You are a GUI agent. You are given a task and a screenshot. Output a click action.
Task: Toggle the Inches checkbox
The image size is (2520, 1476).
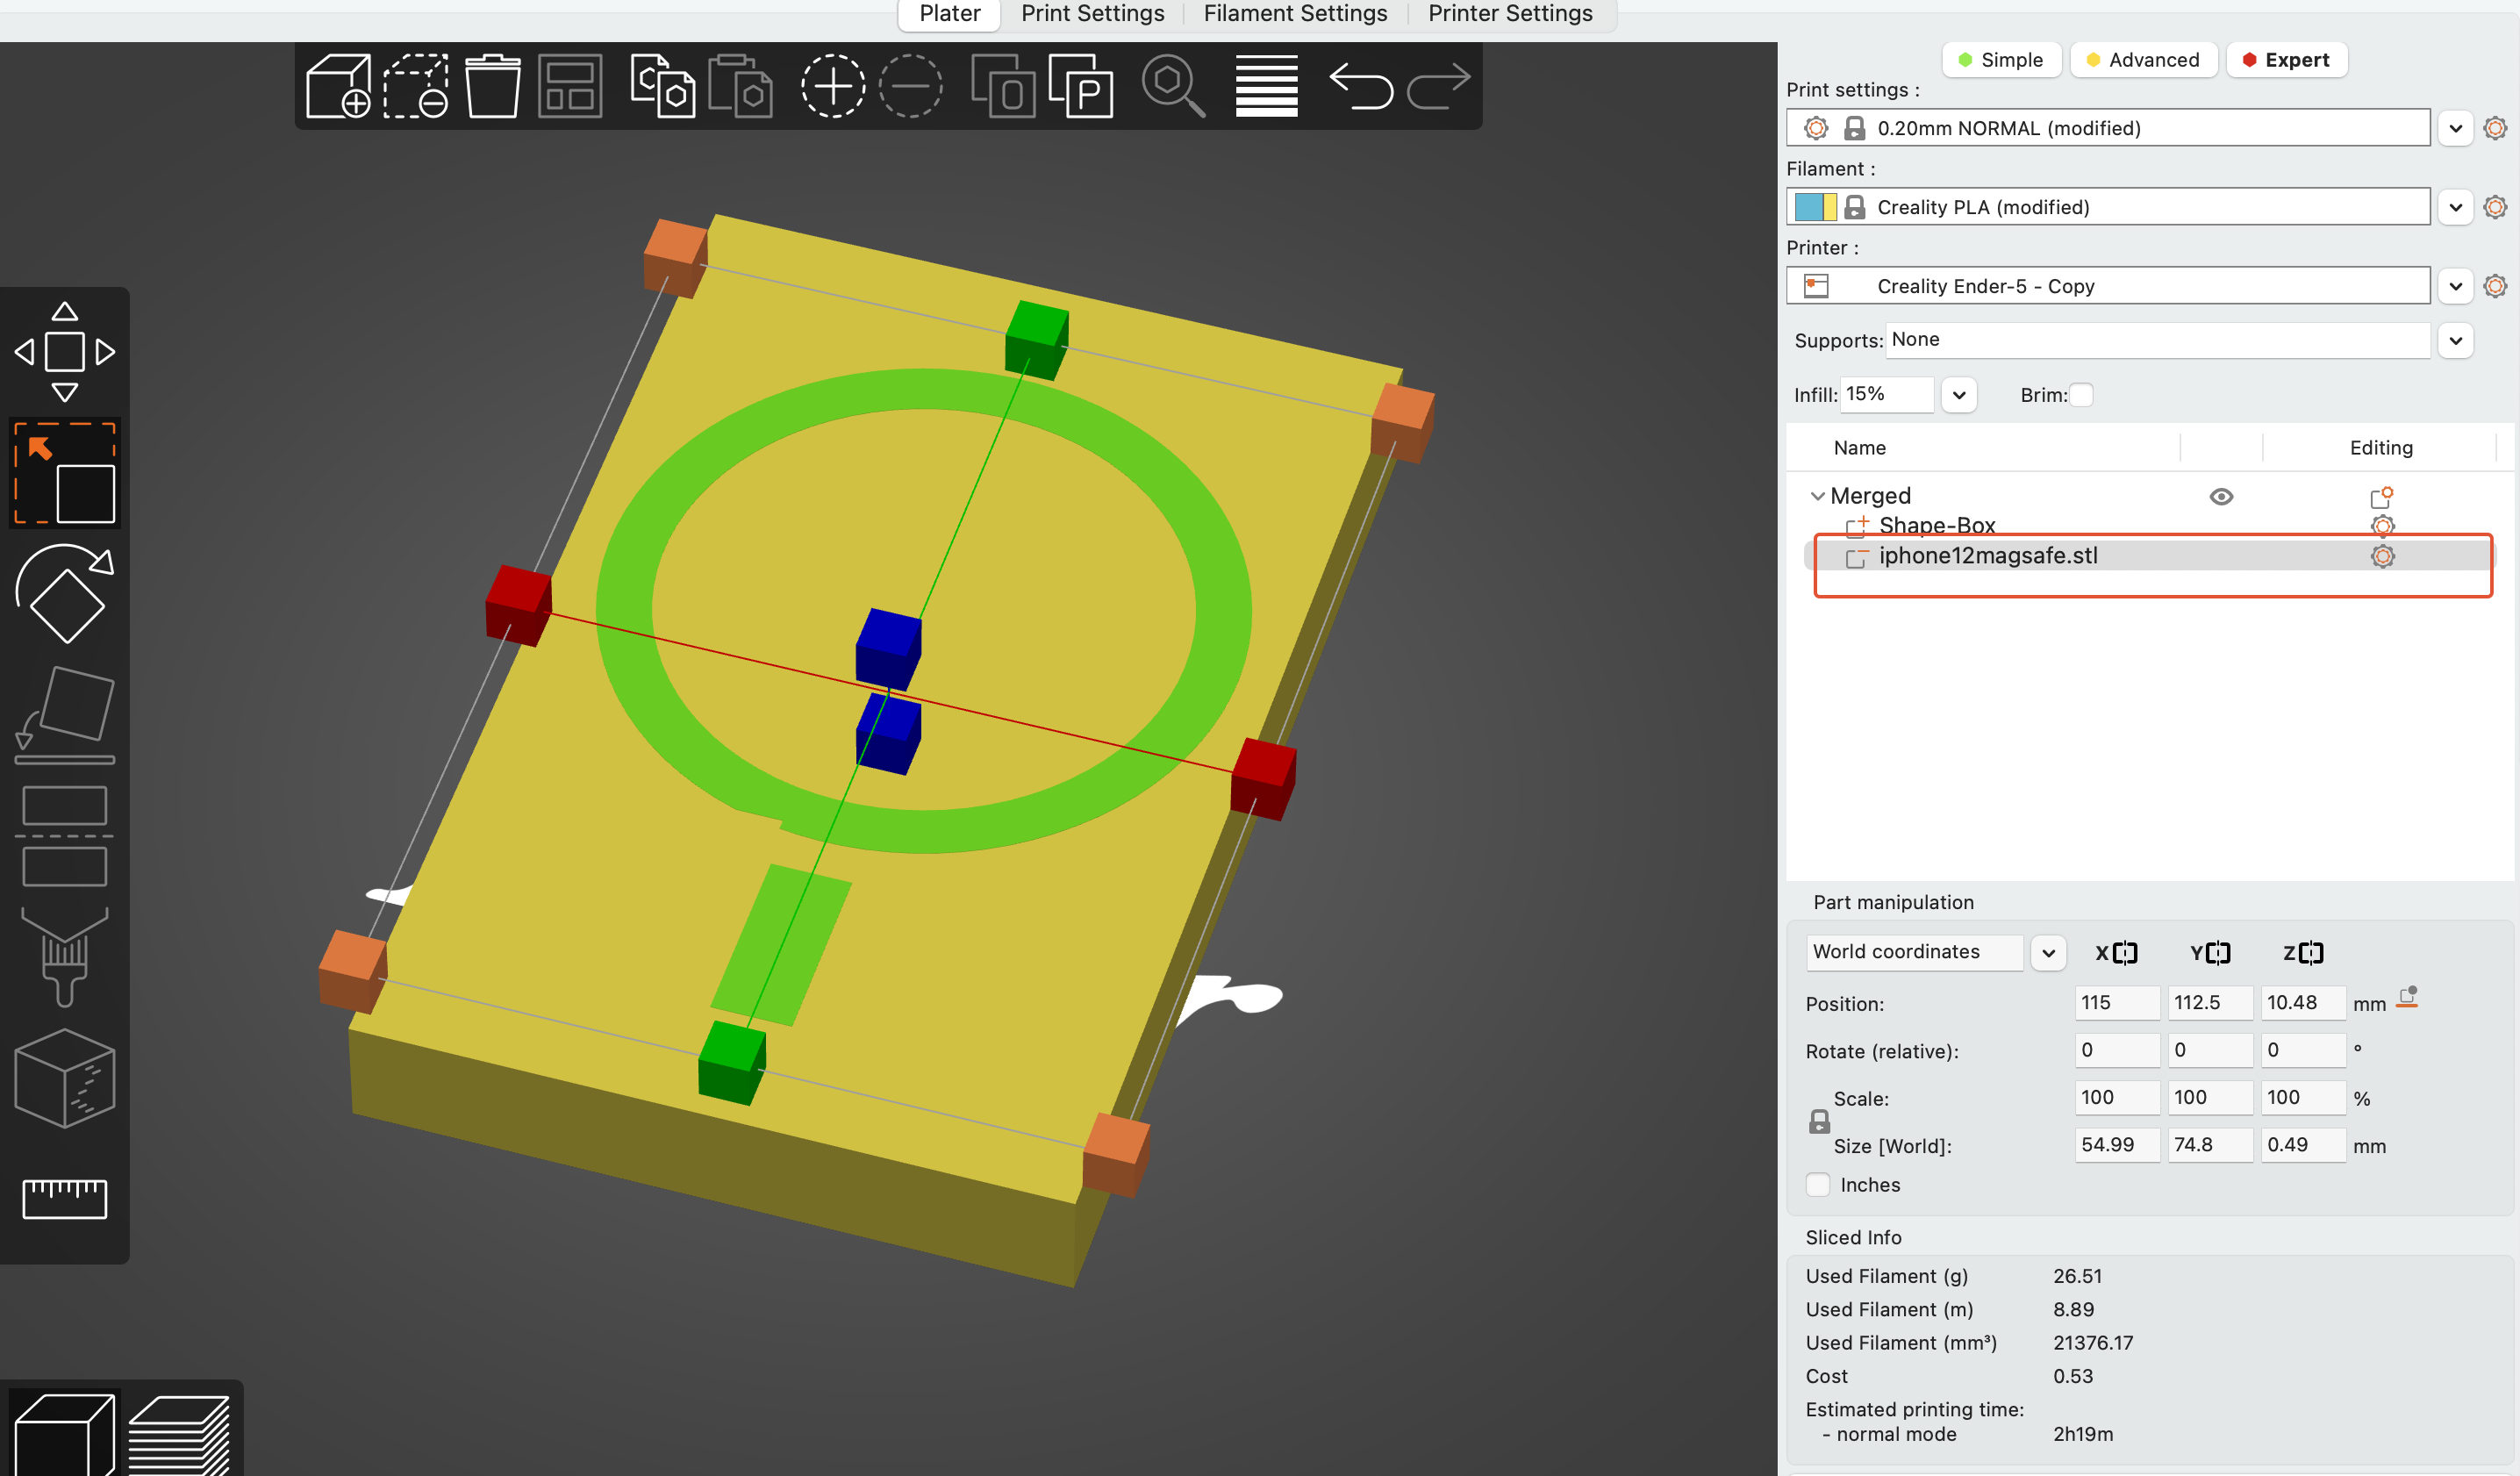point(1818,1185)
